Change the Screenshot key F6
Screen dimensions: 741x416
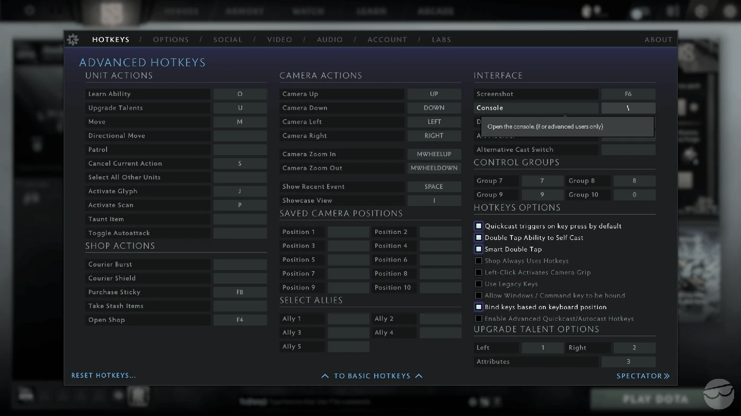point(628,94)
